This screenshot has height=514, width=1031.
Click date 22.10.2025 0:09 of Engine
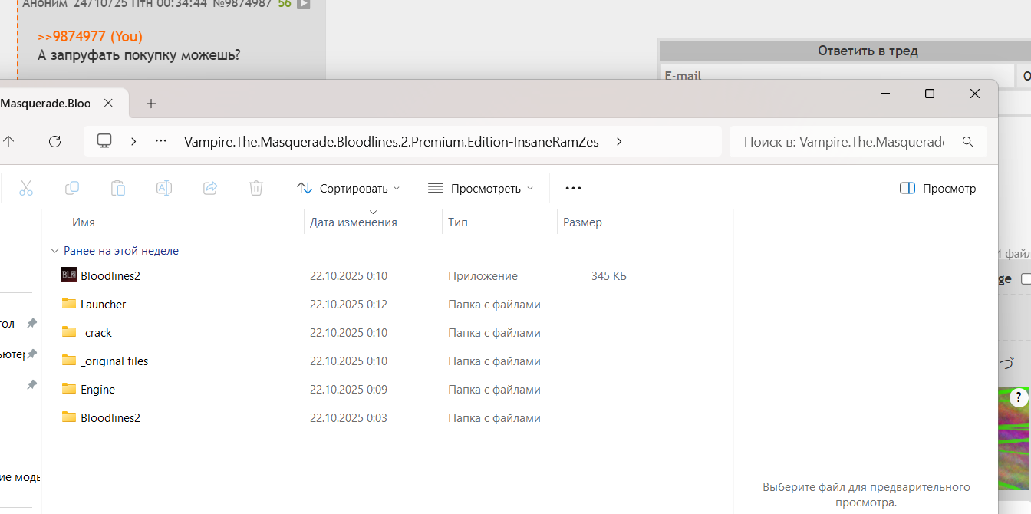pyautogui.click(x=348, y=390)
